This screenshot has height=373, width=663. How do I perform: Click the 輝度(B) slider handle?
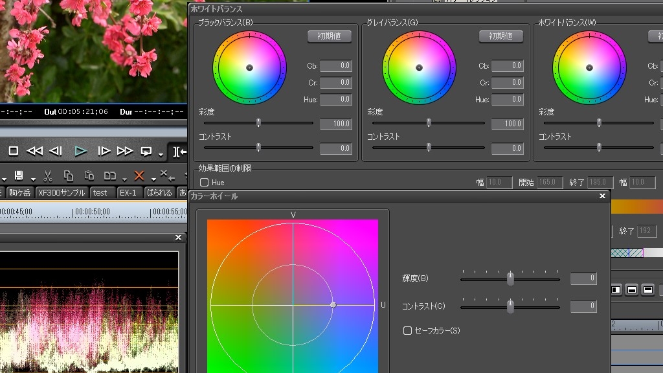(x=510, y=279)
